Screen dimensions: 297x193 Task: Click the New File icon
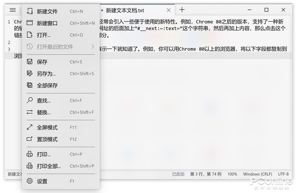click(30, 11)
